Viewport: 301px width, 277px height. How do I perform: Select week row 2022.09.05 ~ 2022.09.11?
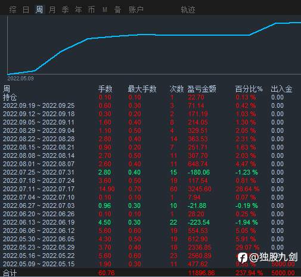point(39,122)
